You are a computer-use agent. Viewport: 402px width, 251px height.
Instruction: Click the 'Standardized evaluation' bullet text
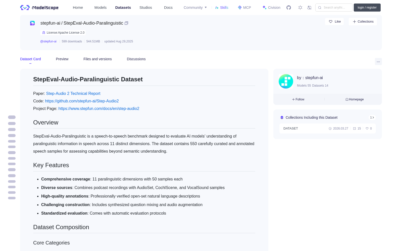[64, 213]
